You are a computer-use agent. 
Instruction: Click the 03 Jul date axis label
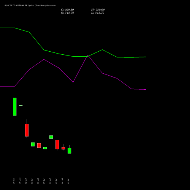(x=32, y=181)
